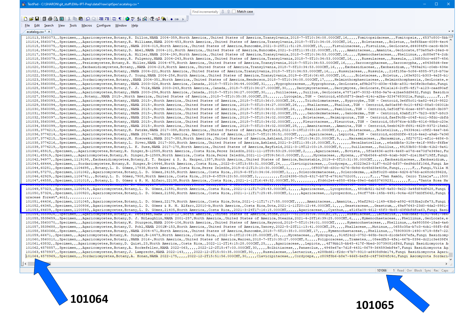Image resolution: width=470 pixels, height=317 pixels.
Task: Toggle visible paragraph marks
Action: point(120,19)
